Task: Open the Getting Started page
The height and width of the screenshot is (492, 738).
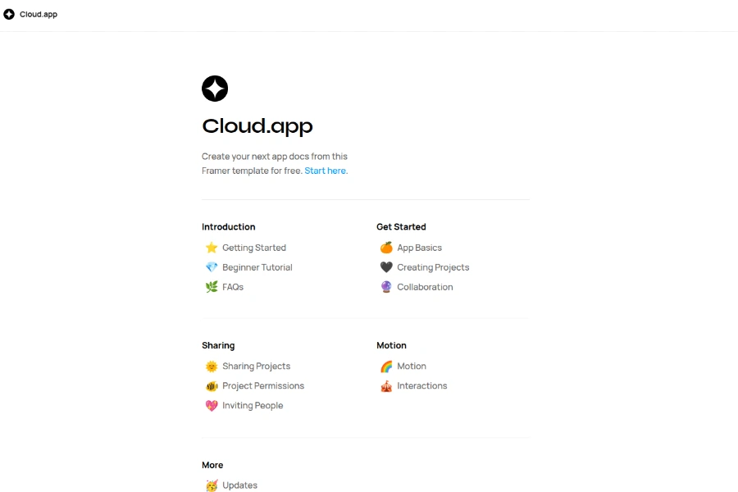Action: [254, 248]
